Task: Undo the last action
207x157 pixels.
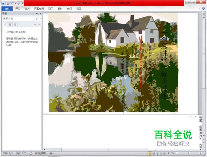Action: (12, 4)
